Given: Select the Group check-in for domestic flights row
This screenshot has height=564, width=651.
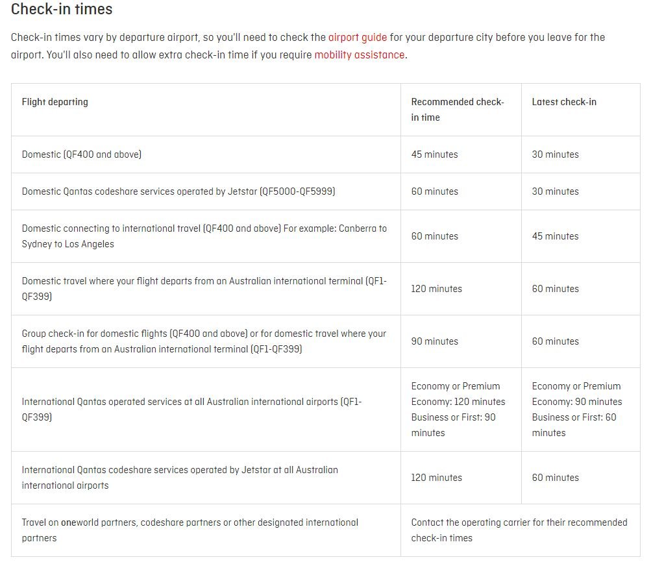Looking at the screenshot, I should coord(204,341).
